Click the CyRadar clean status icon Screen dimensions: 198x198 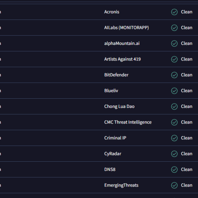(174, 154)
